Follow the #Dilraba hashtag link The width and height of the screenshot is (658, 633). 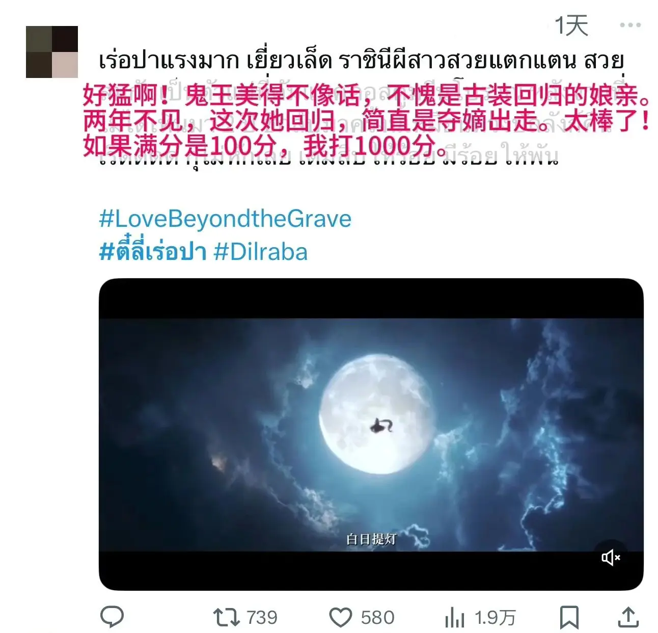[261, 252]
